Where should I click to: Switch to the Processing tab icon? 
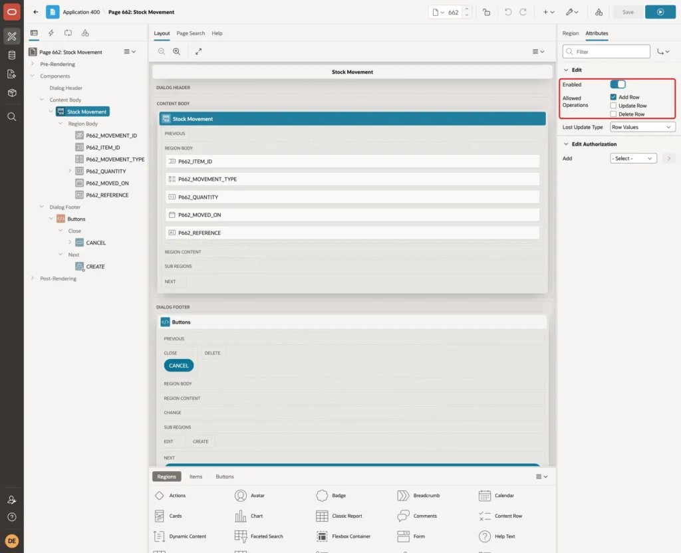(68, 33)
